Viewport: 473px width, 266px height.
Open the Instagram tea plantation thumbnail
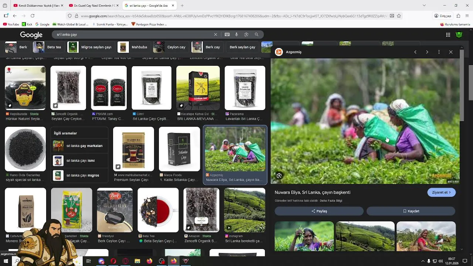245,210
